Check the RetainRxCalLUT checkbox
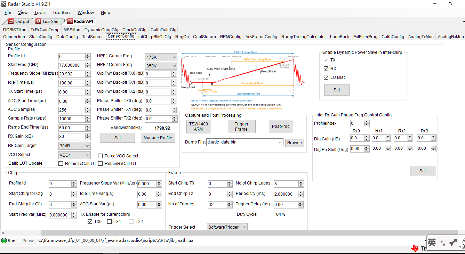The image size is (465, 254). pyautogui.click(x=100, y=164)
